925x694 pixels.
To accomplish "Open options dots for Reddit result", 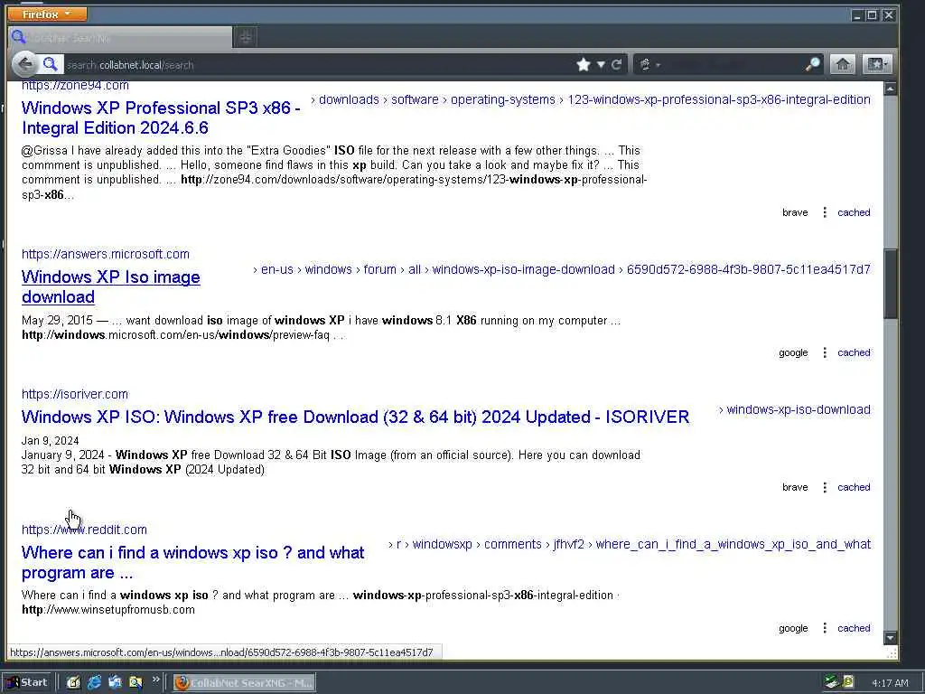I will coord(825,629).
